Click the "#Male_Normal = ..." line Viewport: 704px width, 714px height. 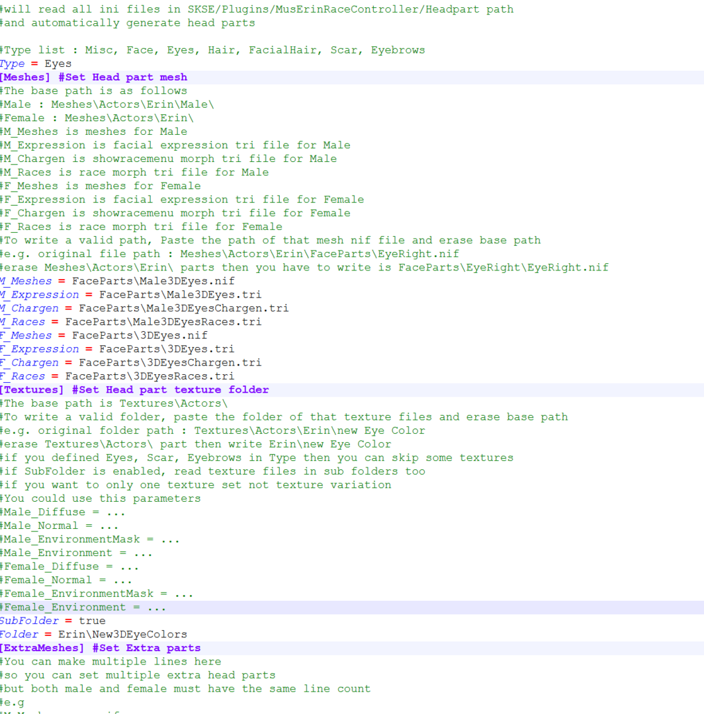pos(60,526)
